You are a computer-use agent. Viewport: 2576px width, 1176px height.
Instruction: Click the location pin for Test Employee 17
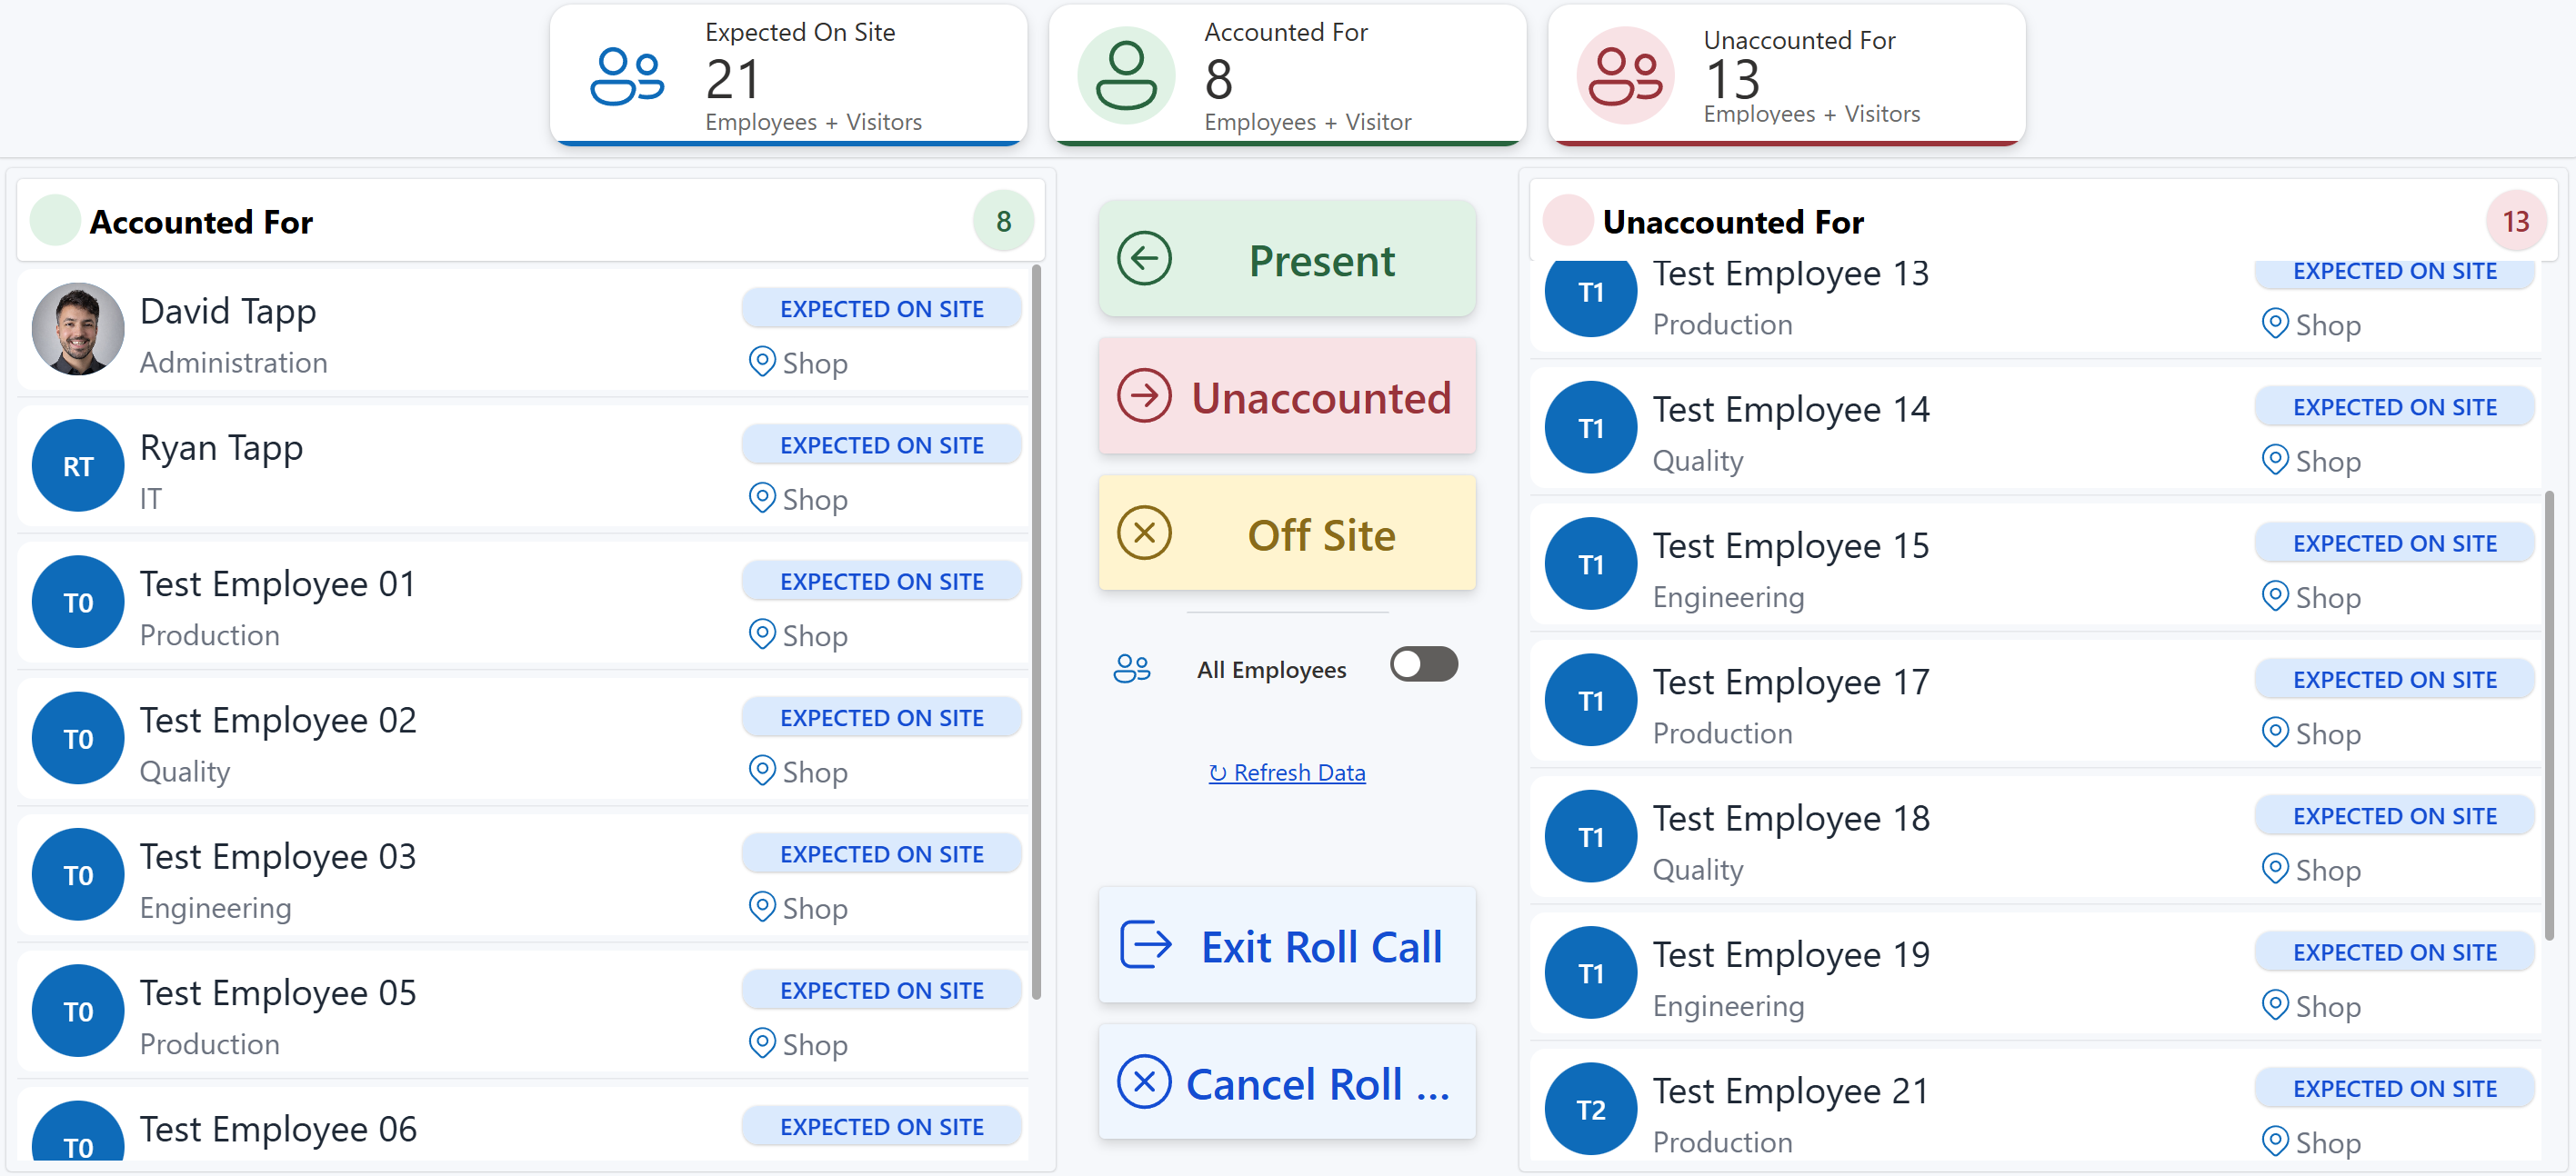2274,733
